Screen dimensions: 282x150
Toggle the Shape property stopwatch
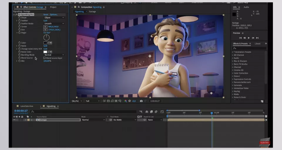(19, 18)
